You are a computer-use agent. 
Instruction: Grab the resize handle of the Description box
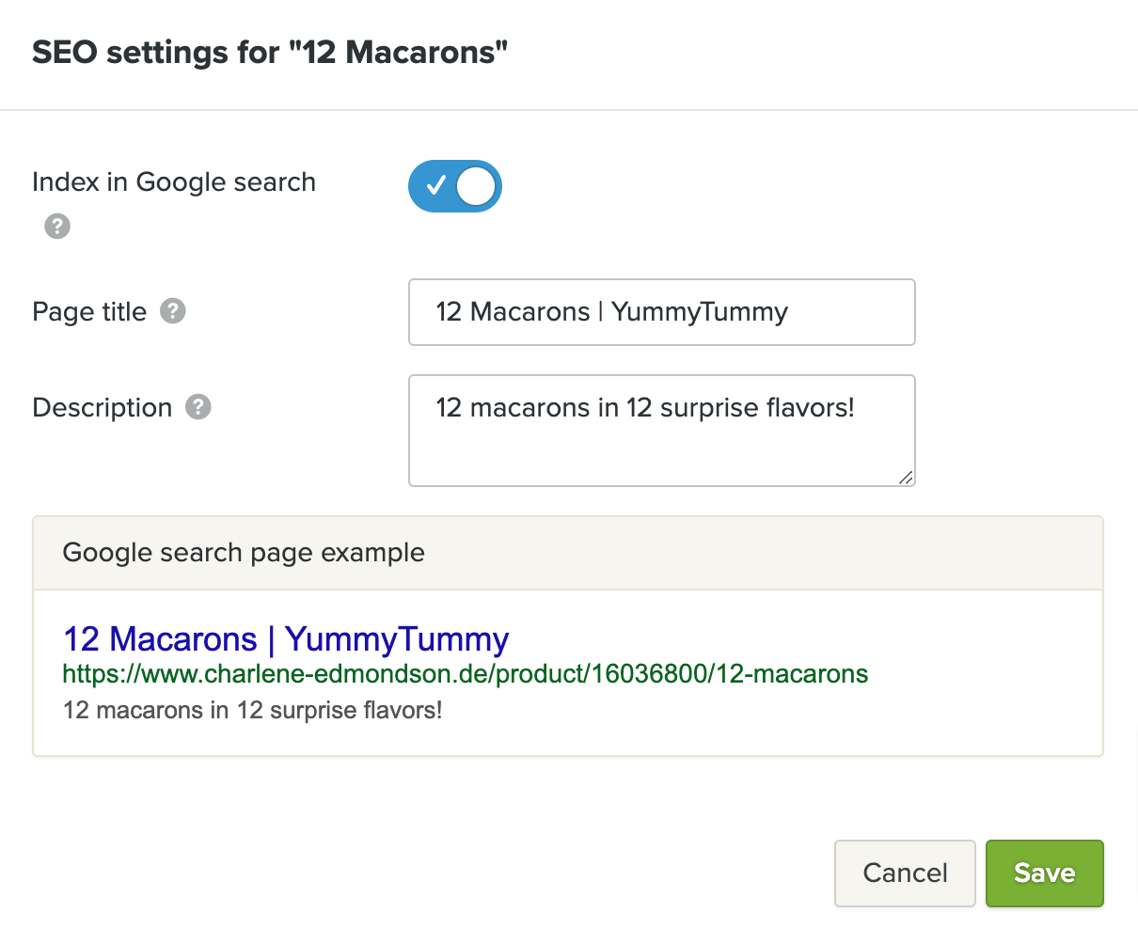point(905,478)
